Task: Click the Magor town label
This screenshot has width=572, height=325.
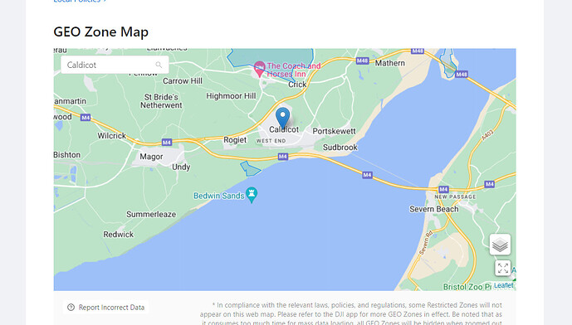Action: click(x=151, y=157)
